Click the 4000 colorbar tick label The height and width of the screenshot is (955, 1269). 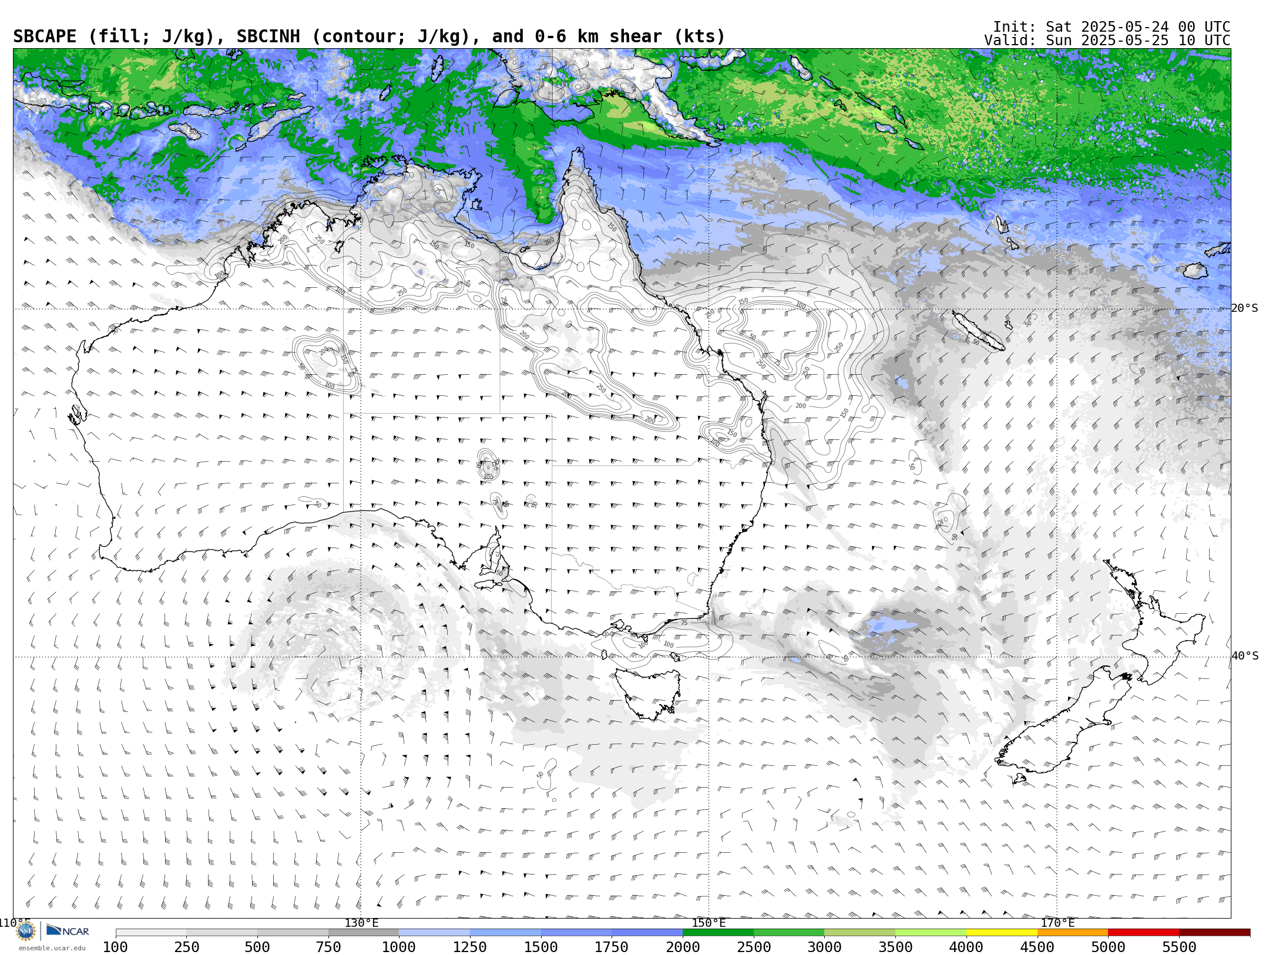click(x=966, y=947)
